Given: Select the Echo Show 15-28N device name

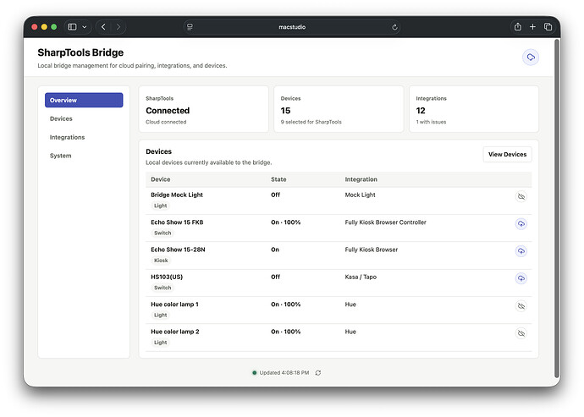Looking at the screenshot, I should point(178,250).
